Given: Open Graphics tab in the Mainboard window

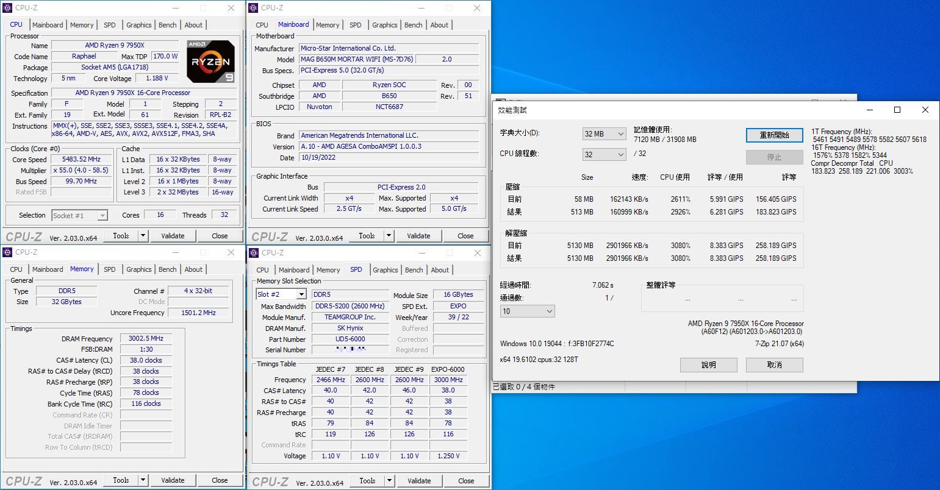Looking at the screenshot, I should (385, 25).
